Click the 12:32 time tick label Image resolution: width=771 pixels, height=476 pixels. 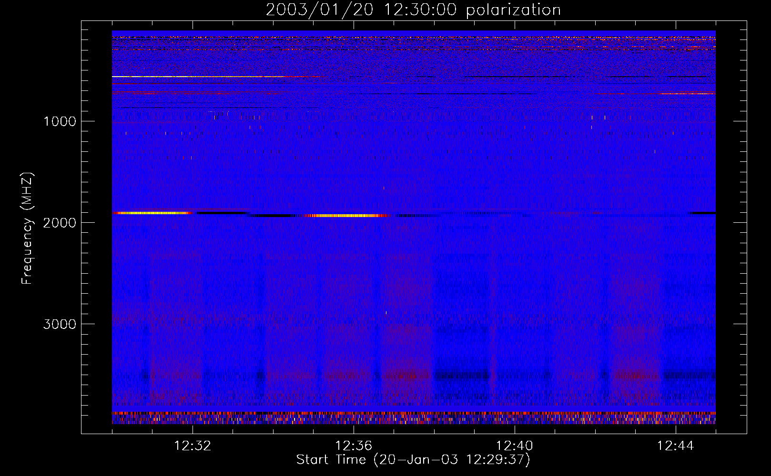[193, 446]
